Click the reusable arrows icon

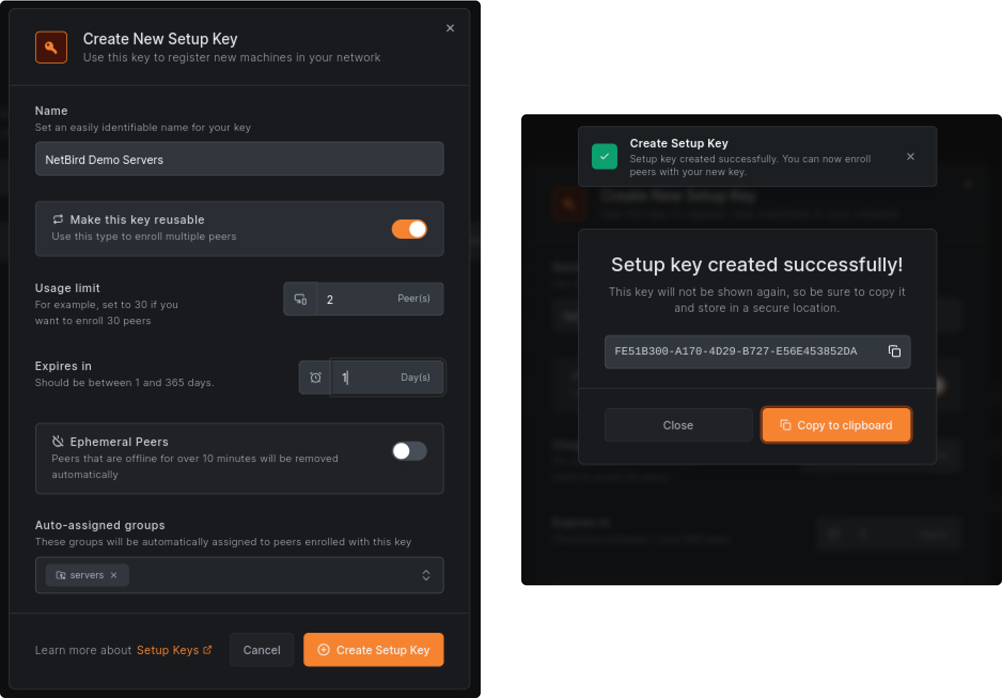click(58, 219)
